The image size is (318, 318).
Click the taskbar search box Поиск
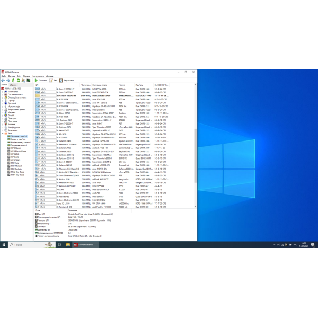tap(32, 245)
